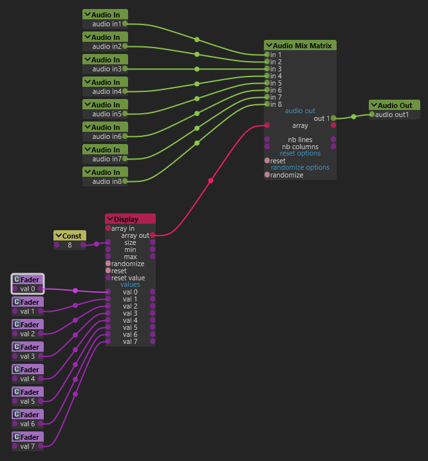
Task: Click the audio out section label
Action: tap(300, 111)
